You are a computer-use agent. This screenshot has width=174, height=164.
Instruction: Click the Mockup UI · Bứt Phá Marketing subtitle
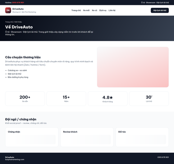click(x=24, y=12)
